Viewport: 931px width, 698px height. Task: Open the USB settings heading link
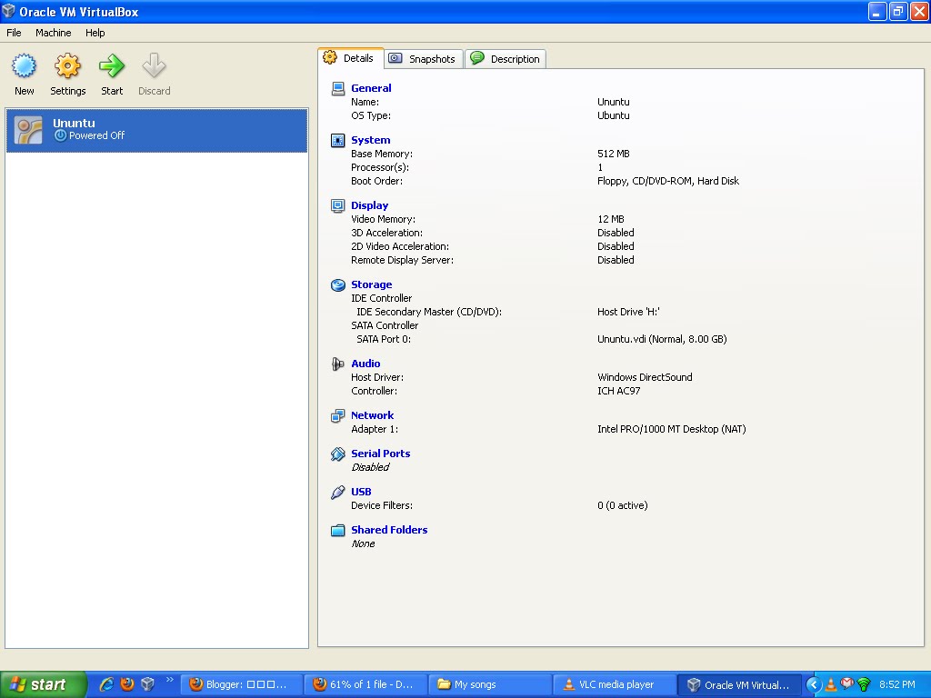[361, 492]
